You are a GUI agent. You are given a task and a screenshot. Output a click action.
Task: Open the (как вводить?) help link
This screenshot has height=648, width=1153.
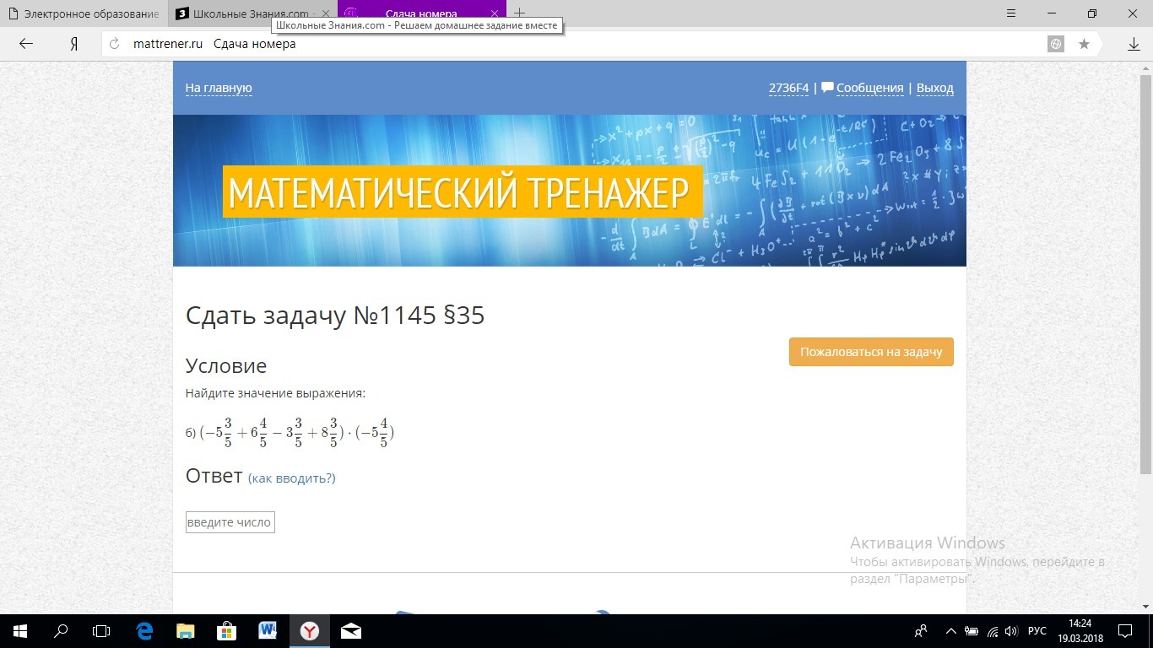tap(291, 478)
